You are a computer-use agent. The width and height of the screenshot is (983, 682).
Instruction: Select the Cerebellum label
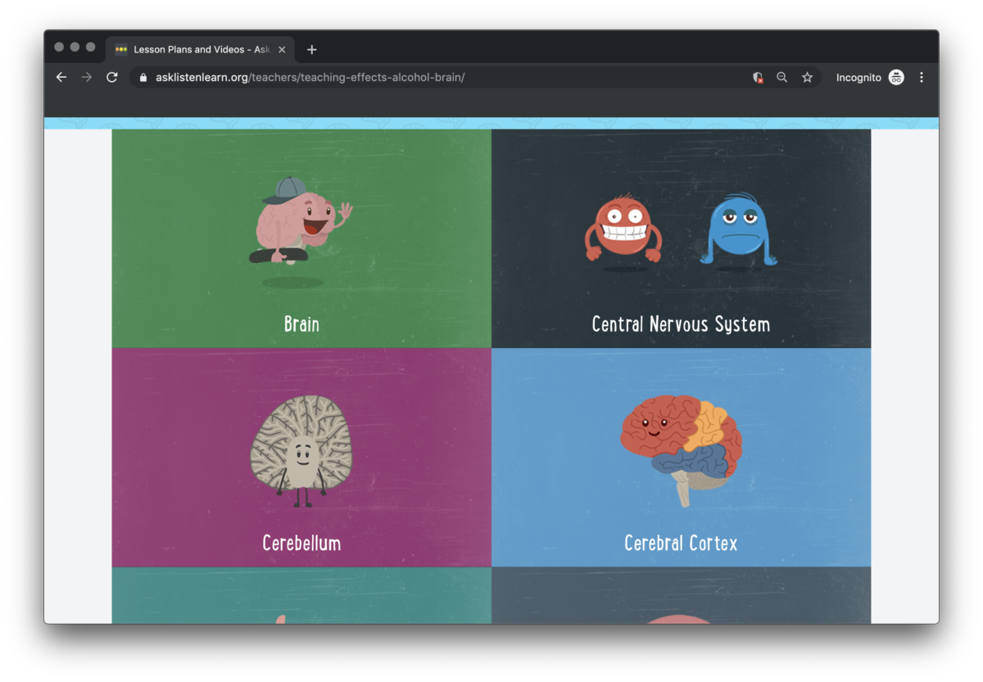[301, 543]
